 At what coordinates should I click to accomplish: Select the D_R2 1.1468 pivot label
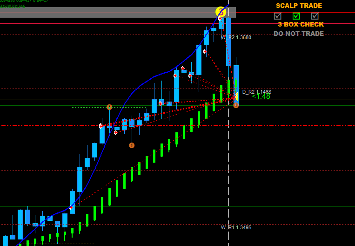[x=257, y=92]
